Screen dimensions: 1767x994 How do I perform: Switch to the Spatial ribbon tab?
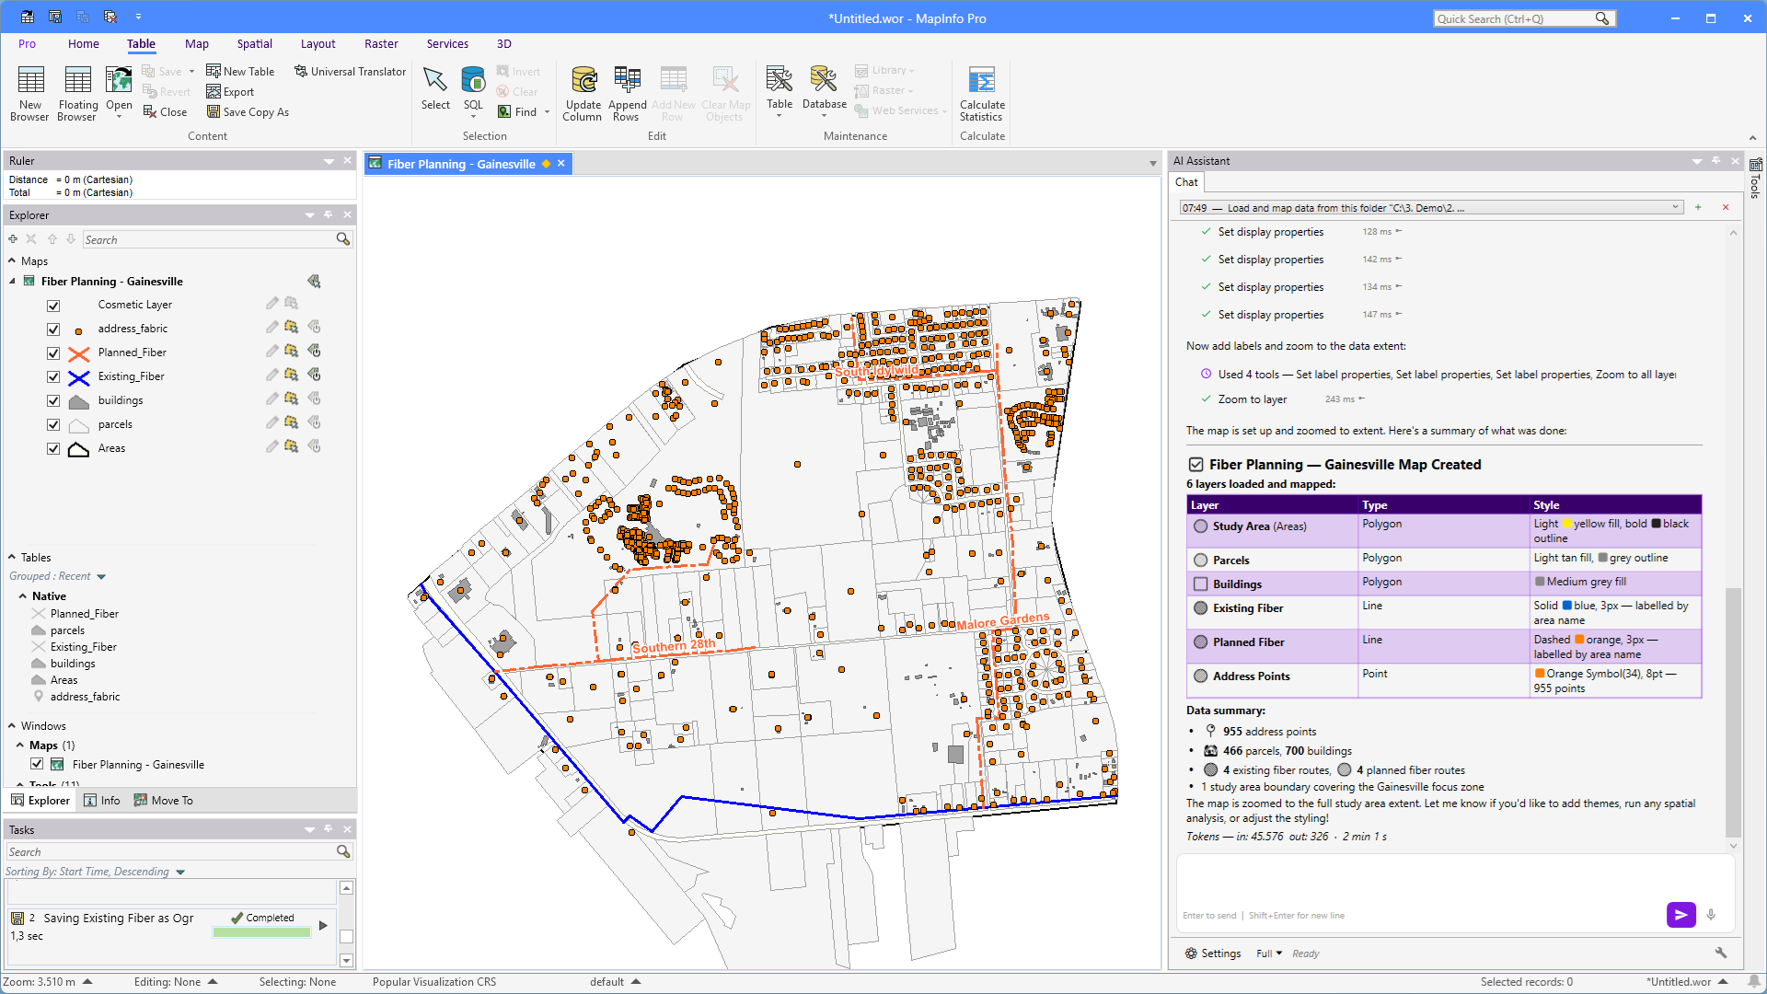point(254,43)
